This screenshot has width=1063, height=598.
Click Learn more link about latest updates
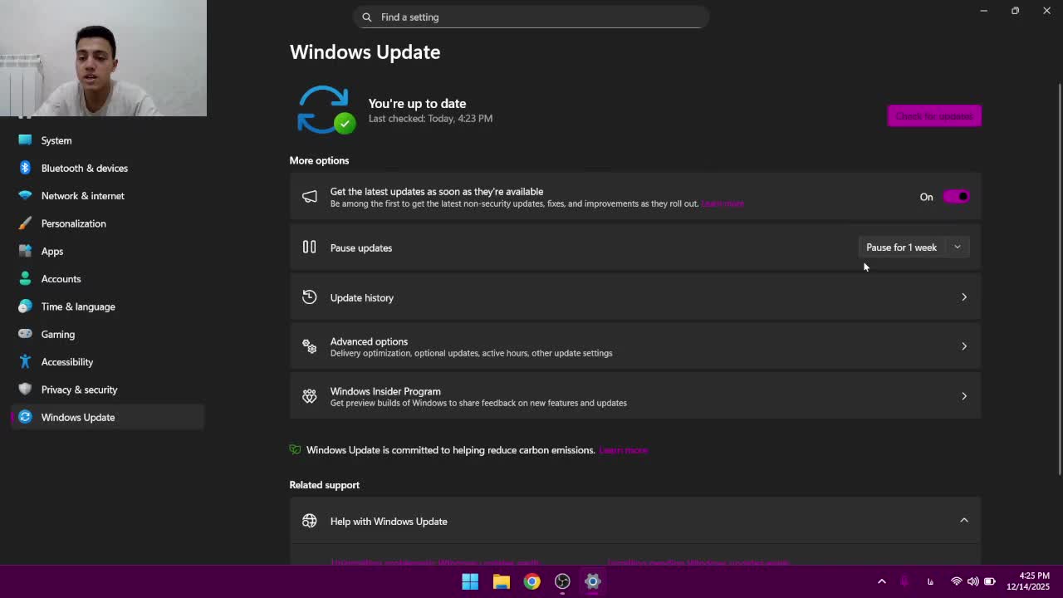tap(723, 203)
